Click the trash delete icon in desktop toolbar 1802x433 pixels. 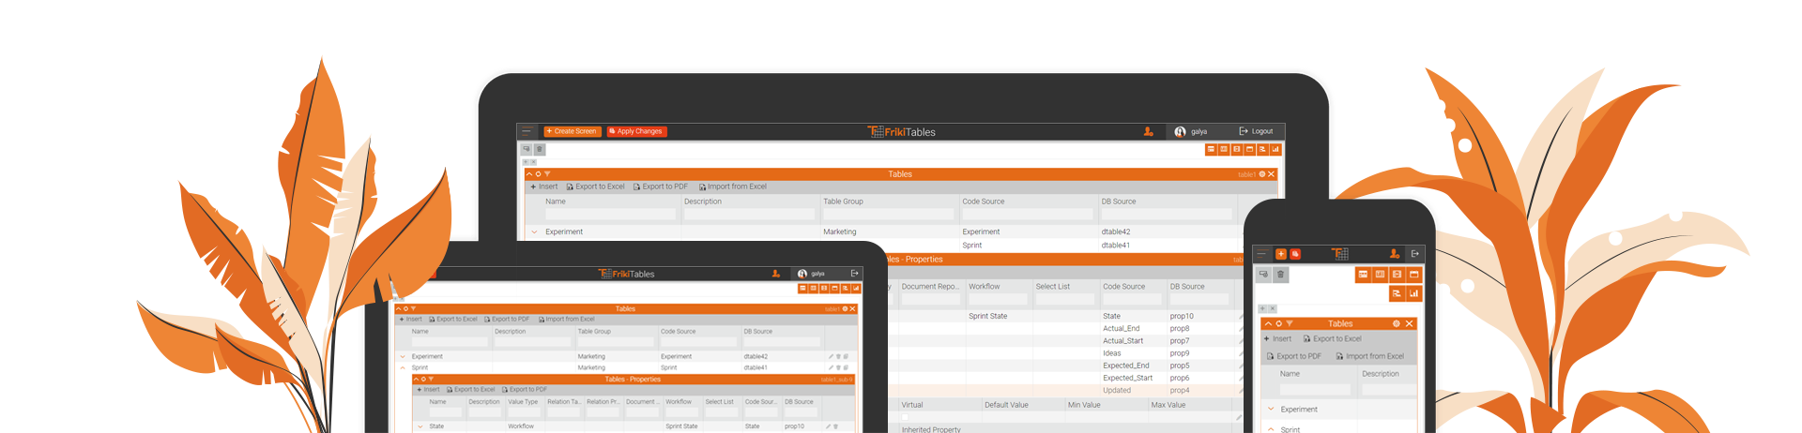click(540, 149)
